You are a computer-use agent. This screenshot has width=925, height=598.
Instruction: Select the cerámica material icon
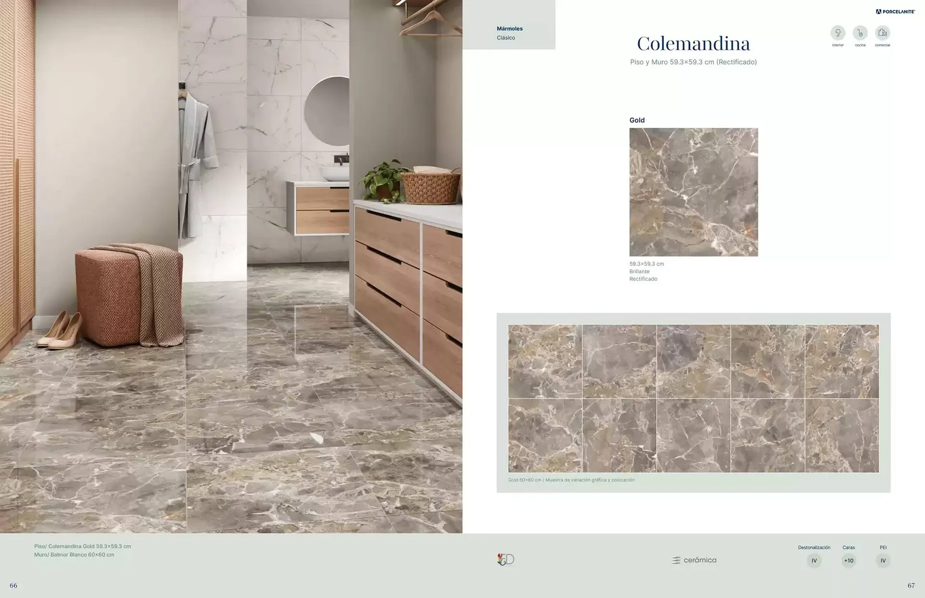(x=694, y=560)
